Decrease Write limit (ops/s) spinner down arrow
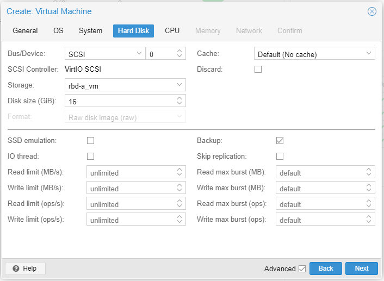 click(179, 222)
